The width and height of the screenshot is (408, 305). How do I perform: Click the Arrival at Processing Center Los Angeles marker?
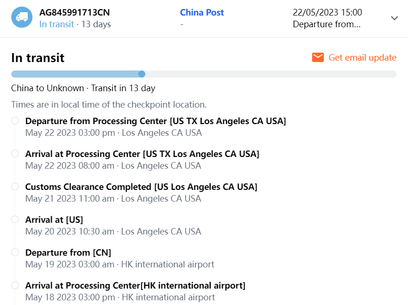(x=15, y=154)
